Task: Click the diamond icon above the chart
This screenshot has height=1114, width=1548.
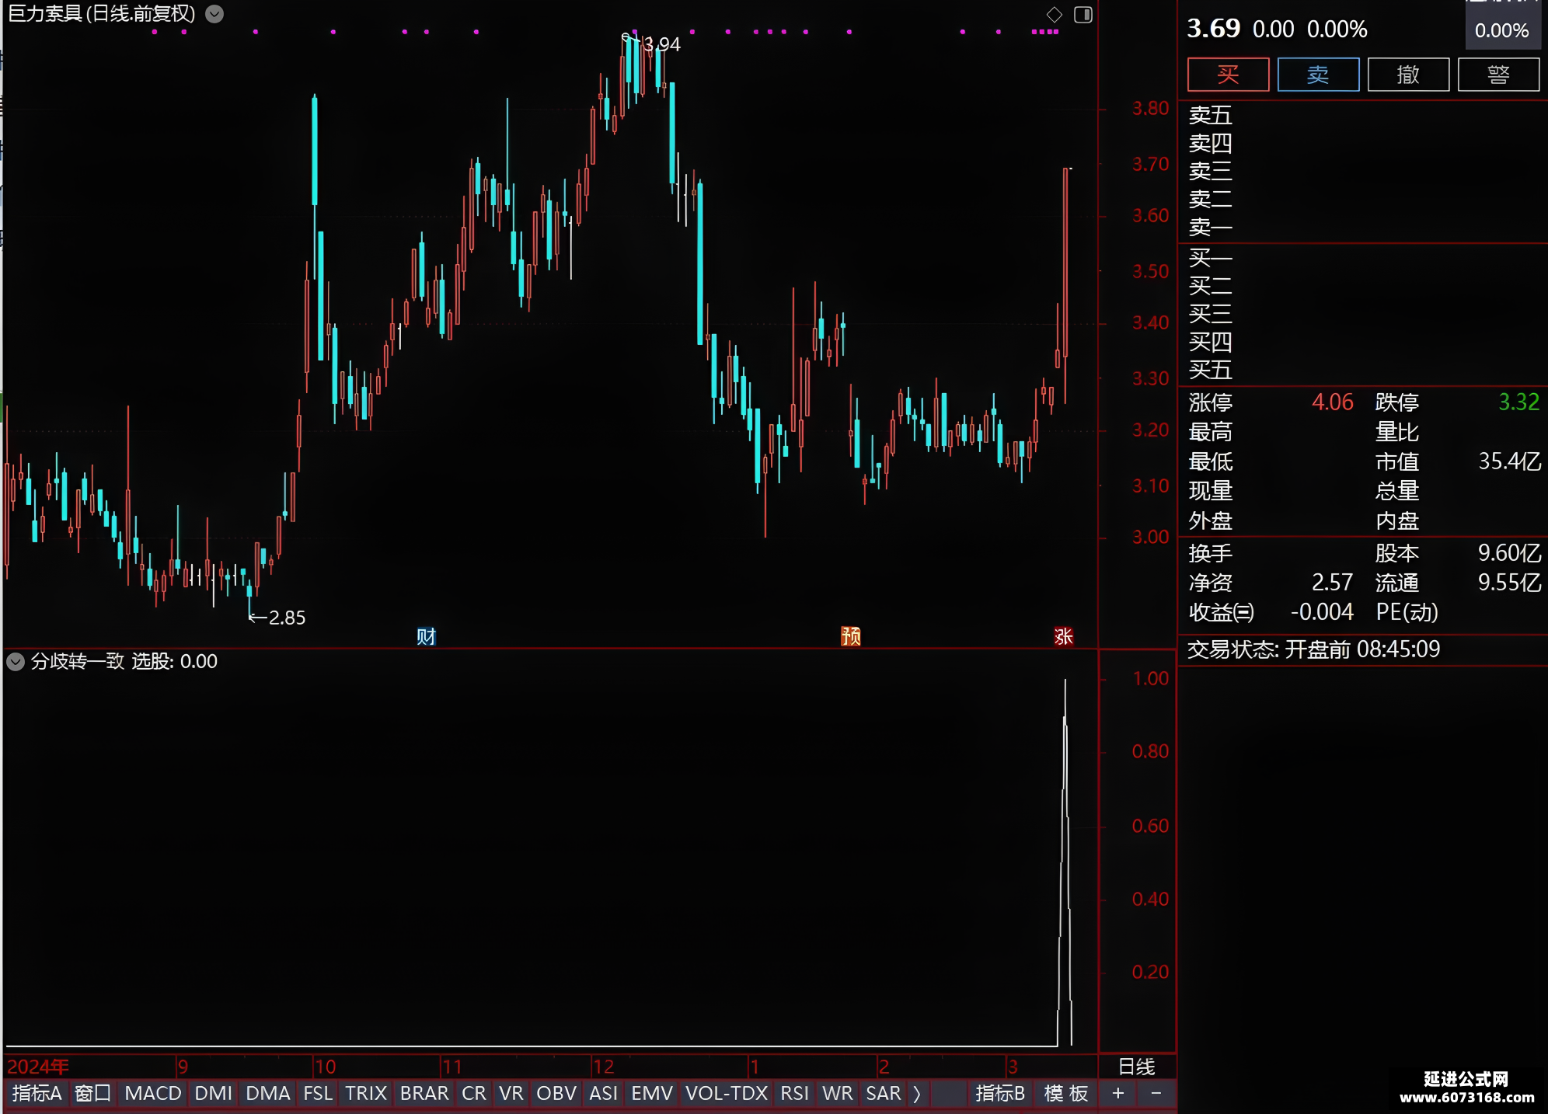Action: pos(1055,14)
